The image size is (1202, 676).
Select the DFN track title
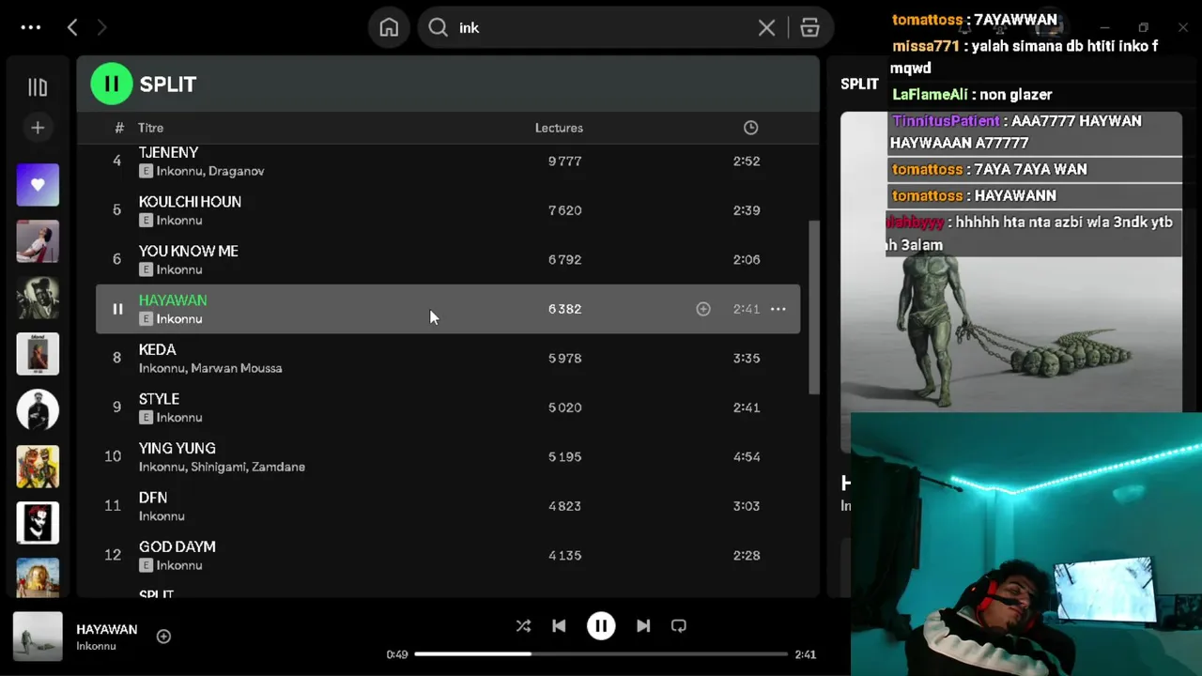click(153, 498)
